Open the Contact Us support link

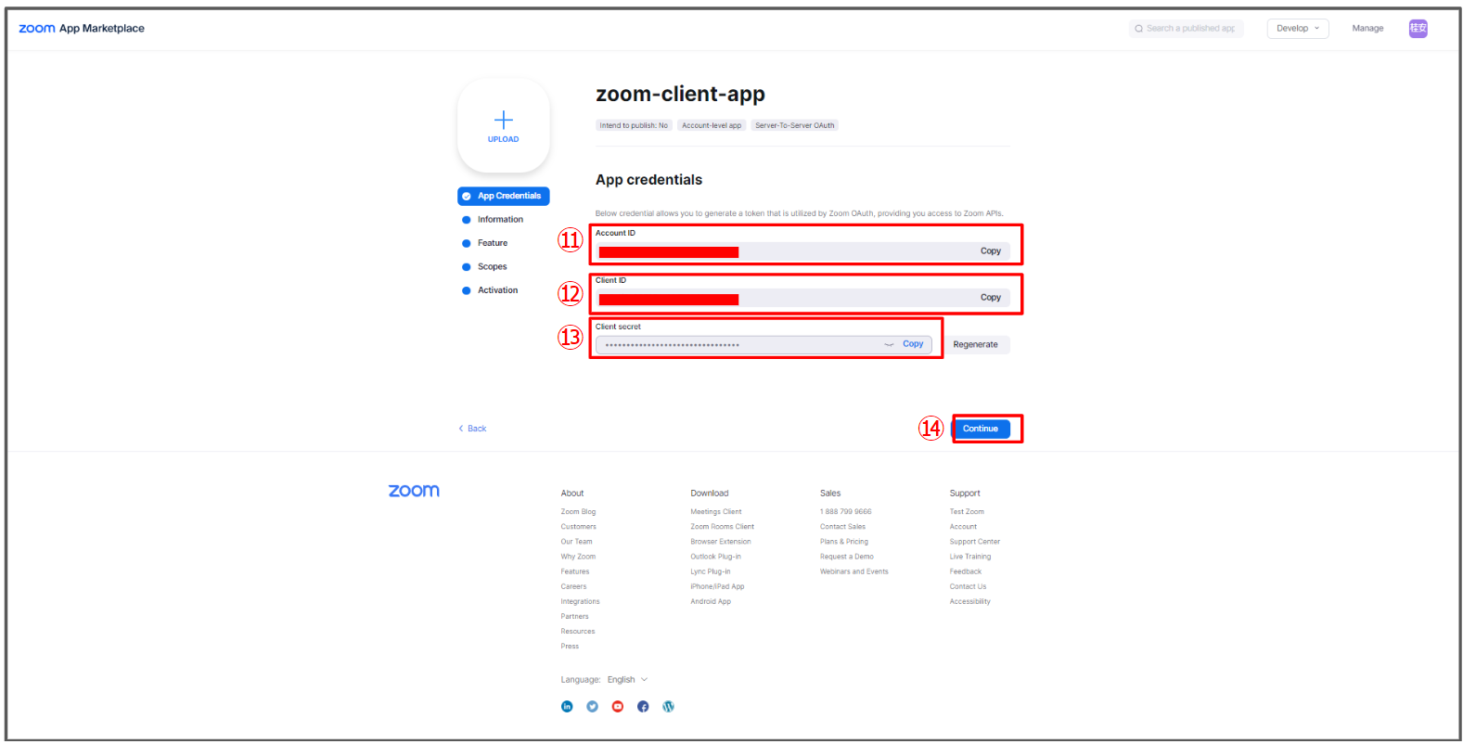tap(968, 586)
